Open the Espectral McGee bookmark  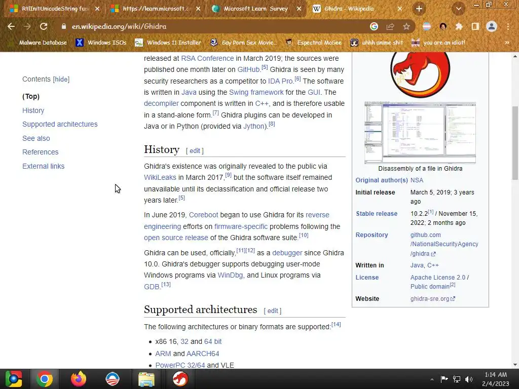(313, 43)
